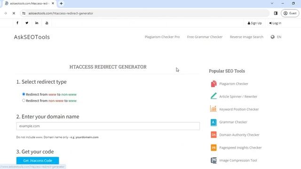Open the Plagiarism Checker sidebar link

point(234,84)
